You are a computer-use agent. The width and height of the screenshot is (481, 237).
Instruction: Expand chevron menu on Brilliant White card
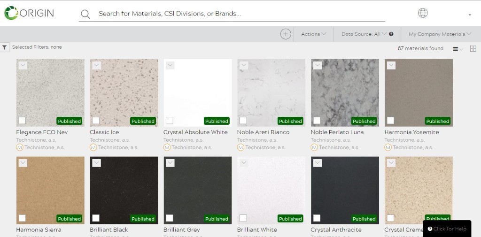tap(244, 163)
